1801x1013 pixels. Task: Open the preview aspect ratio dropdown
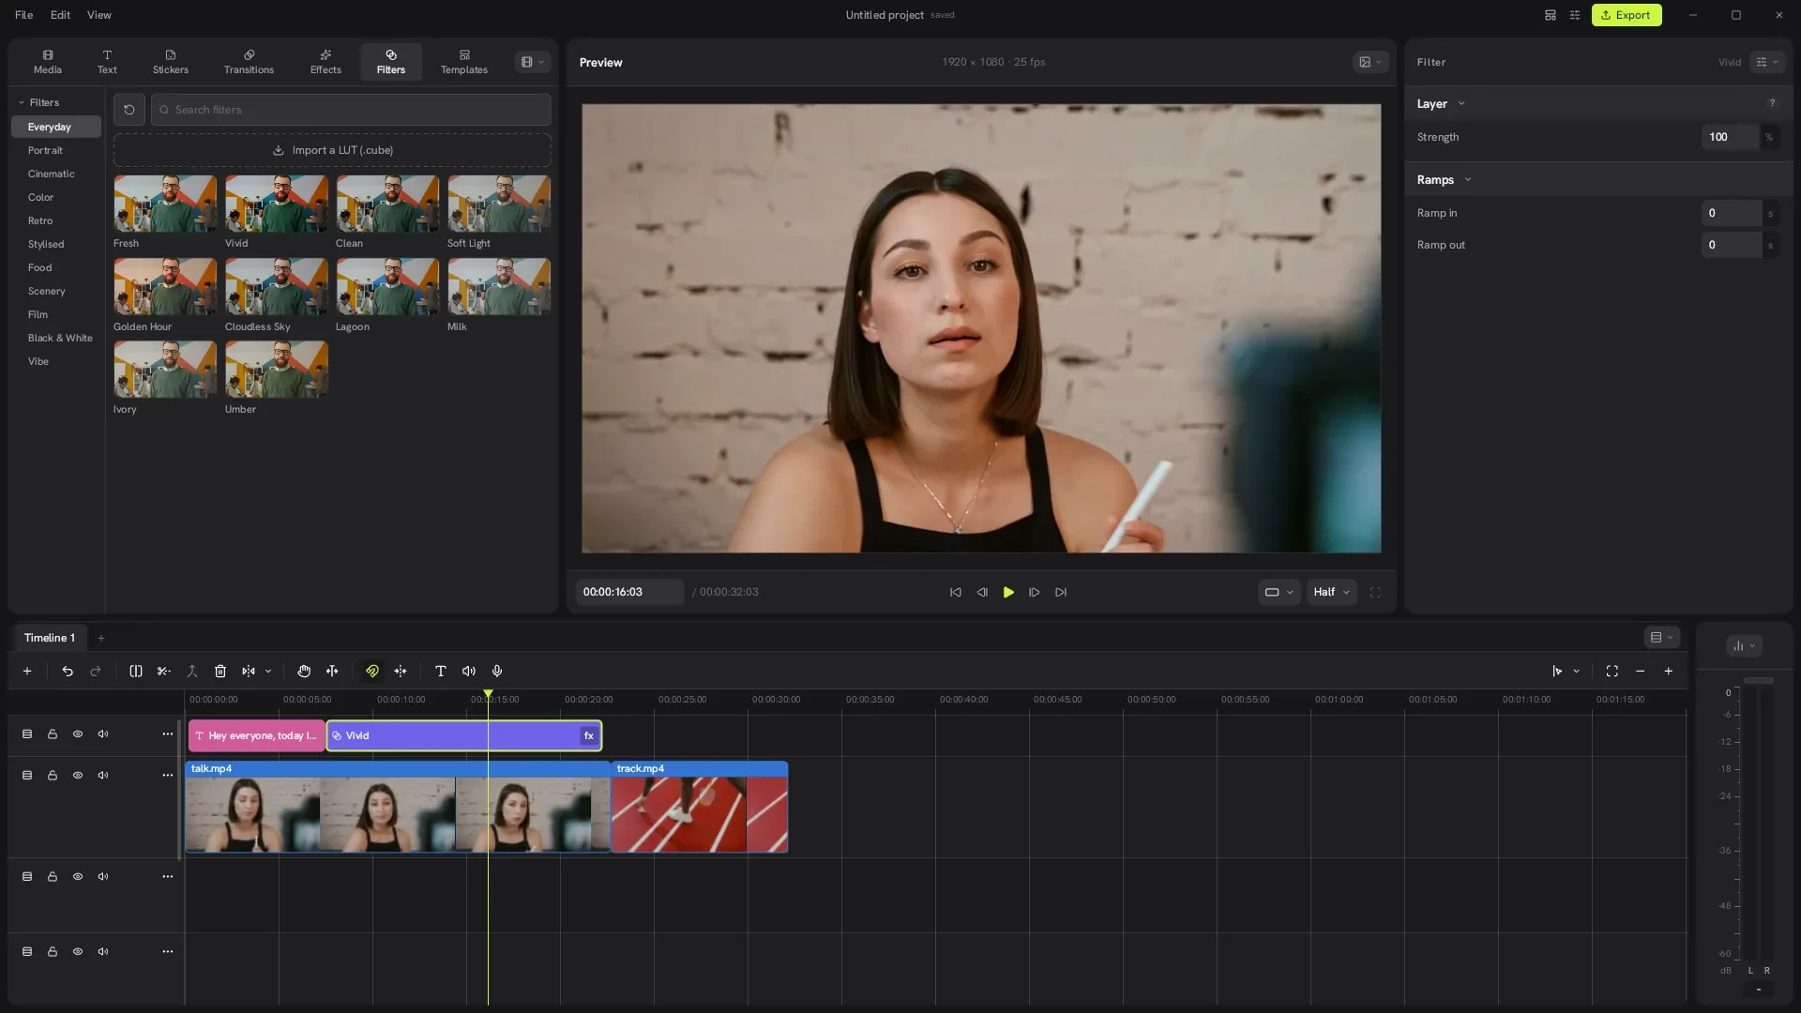[x=1279, y=593]
